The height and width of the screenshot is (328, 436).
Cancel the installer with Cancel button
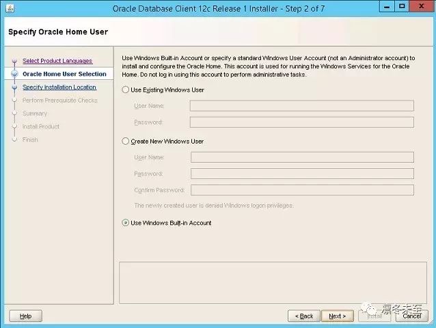coord(412,316)
